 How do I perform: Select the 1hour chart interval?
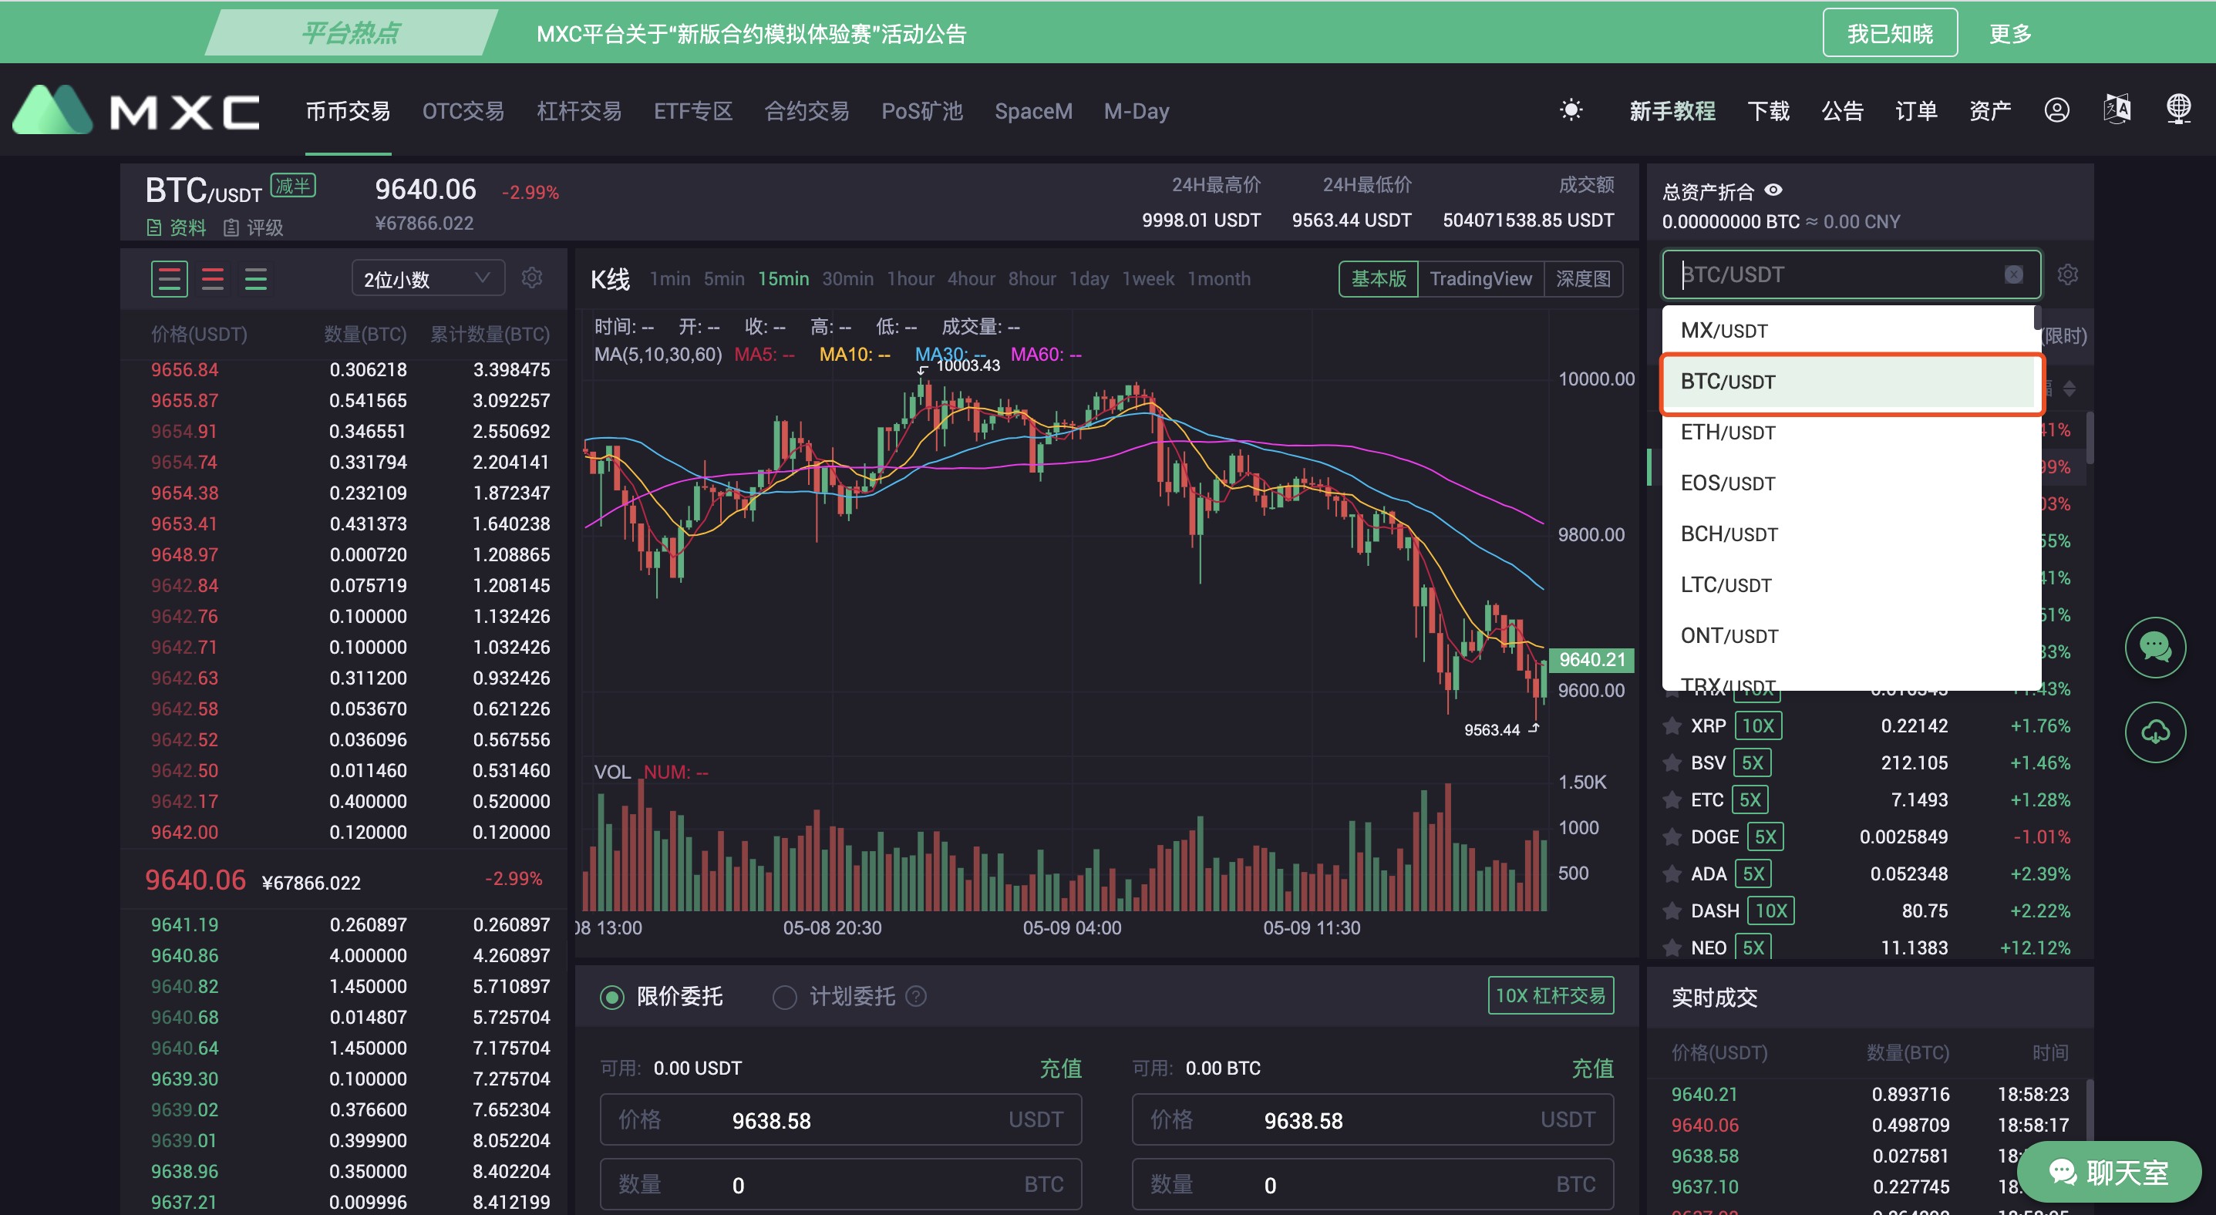tap(910, 278)
